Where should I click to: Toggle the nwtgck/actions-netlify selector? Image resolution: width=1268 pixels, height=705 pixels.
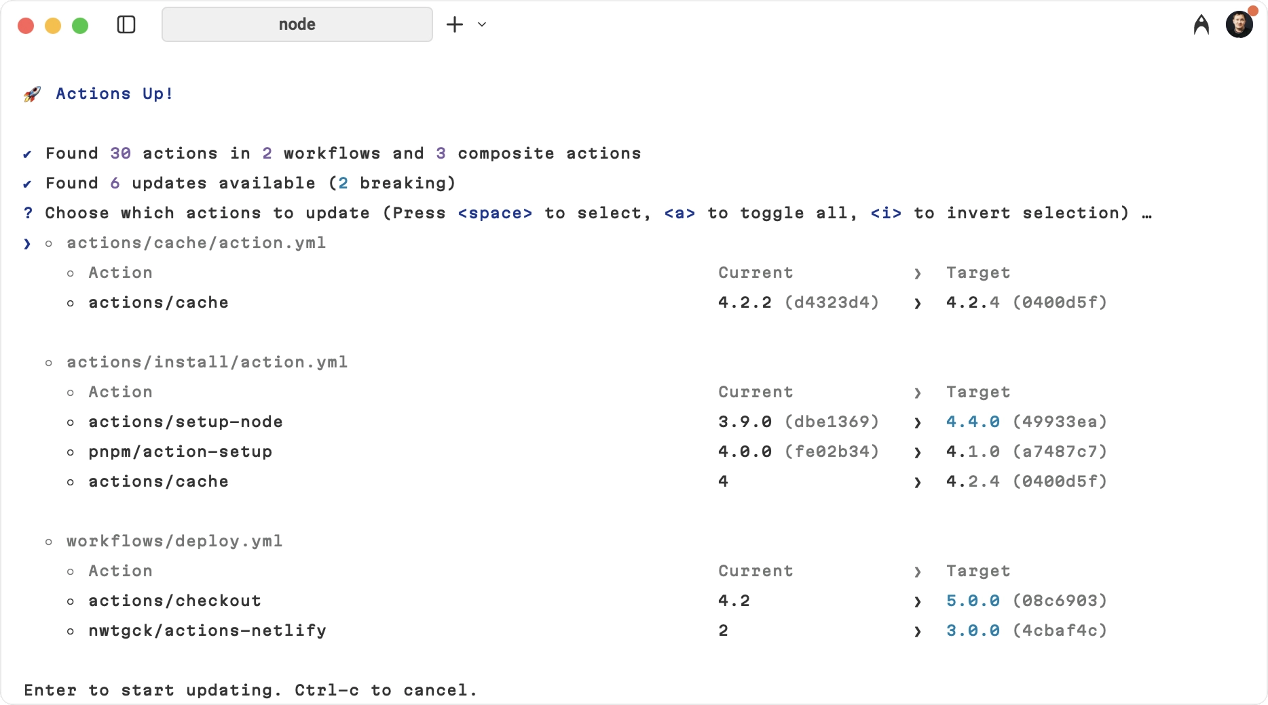coord(72,631)
